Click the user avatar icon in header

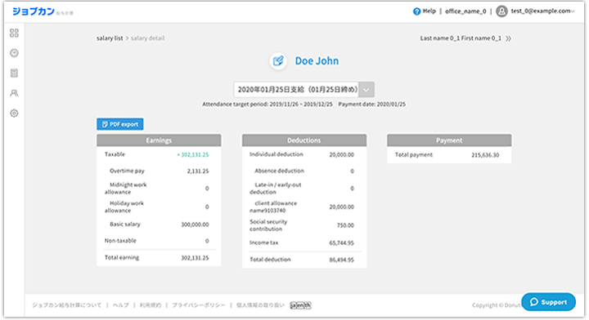[501, 11]
